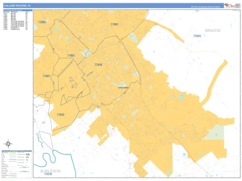This screenshot has width=242, height=181.
Task: Select the blue 77845 ZIP code label
Action: [x=197, y=36]
